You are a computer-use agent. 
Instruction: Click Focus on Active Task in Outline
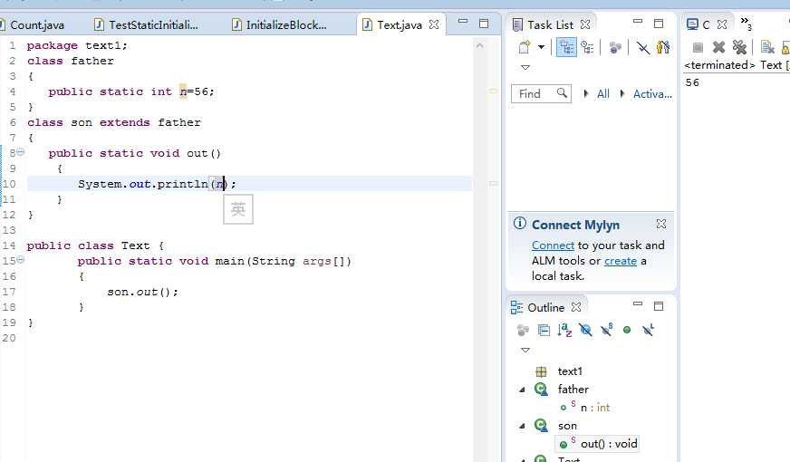pos(523,330)
